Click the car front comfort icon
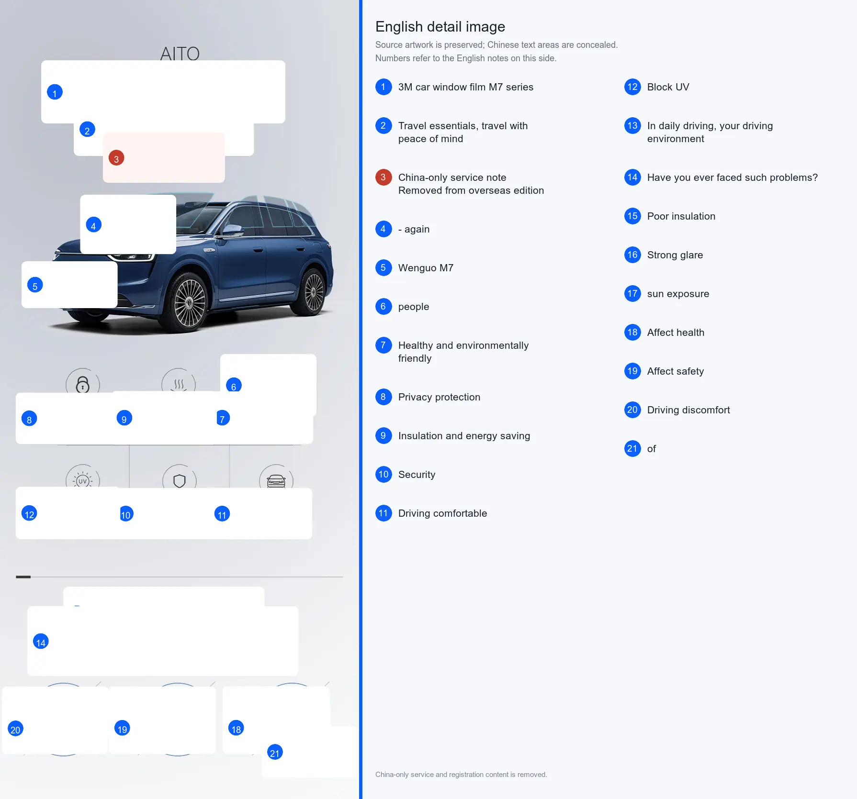 (276, 477)
